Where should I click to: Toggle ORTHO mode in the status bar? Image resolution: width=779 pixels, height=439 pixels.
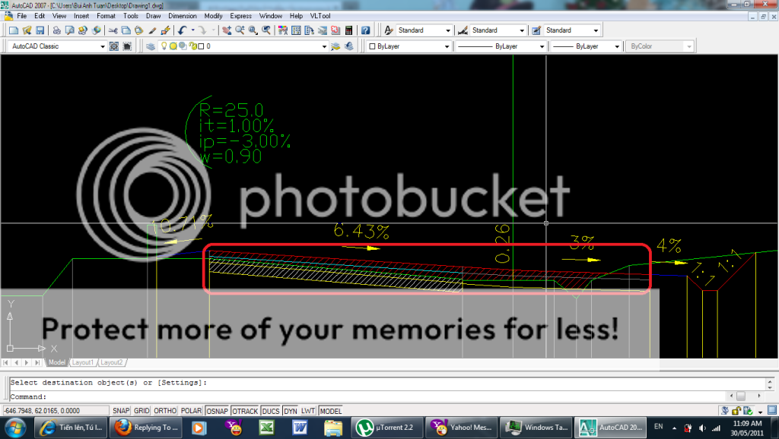tap(165, 411)
